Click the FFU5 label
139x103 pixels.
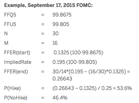point(10,24)
